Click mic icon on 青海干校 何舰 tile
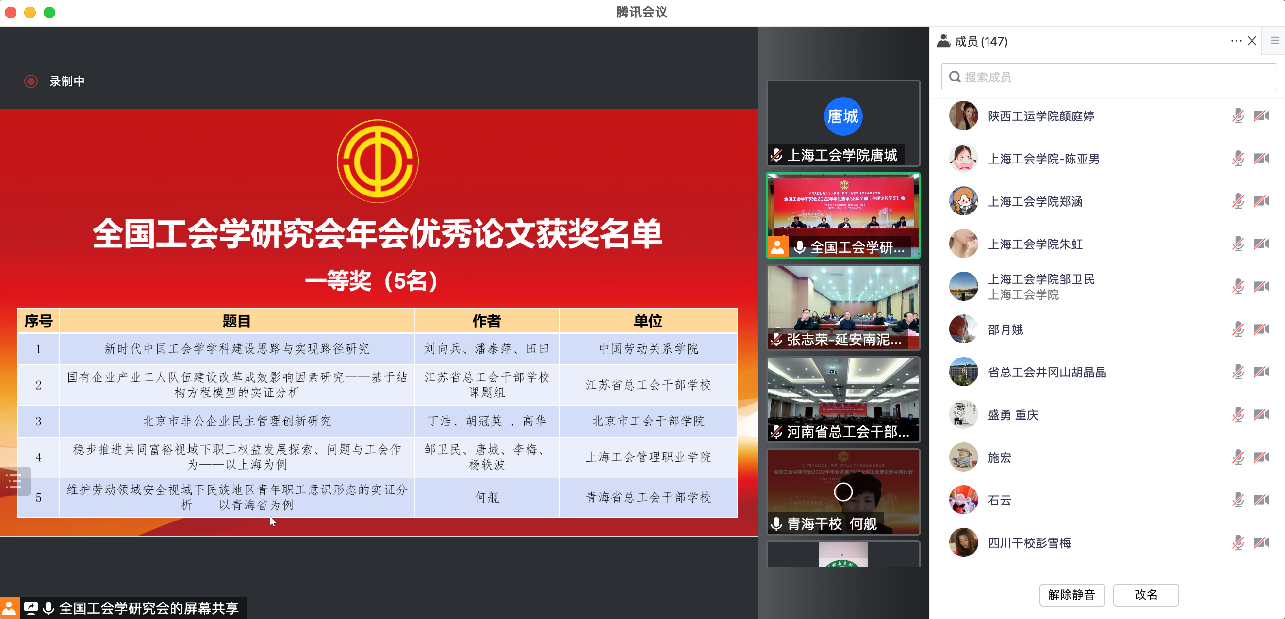This screenshot has height=619, width=1285. pos(776,524)
